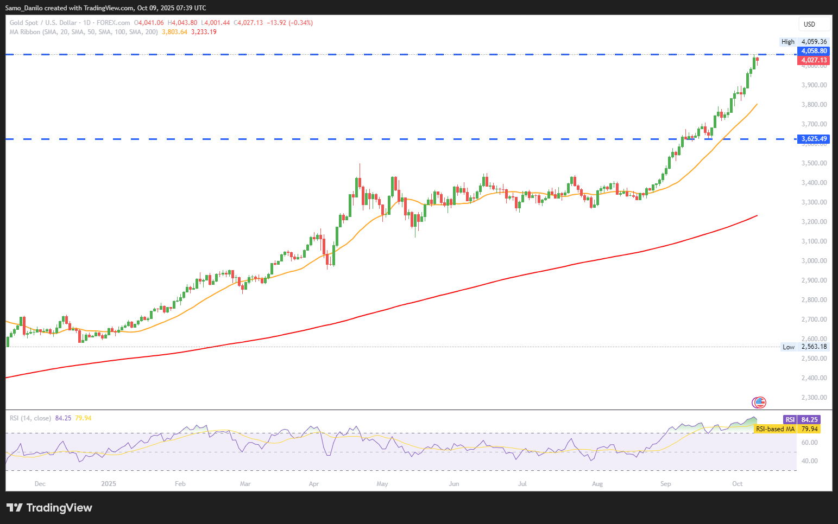Click the Low 2,563.18 marker label
The height and width of the screenshot is (524, 838).
(804, 347)
